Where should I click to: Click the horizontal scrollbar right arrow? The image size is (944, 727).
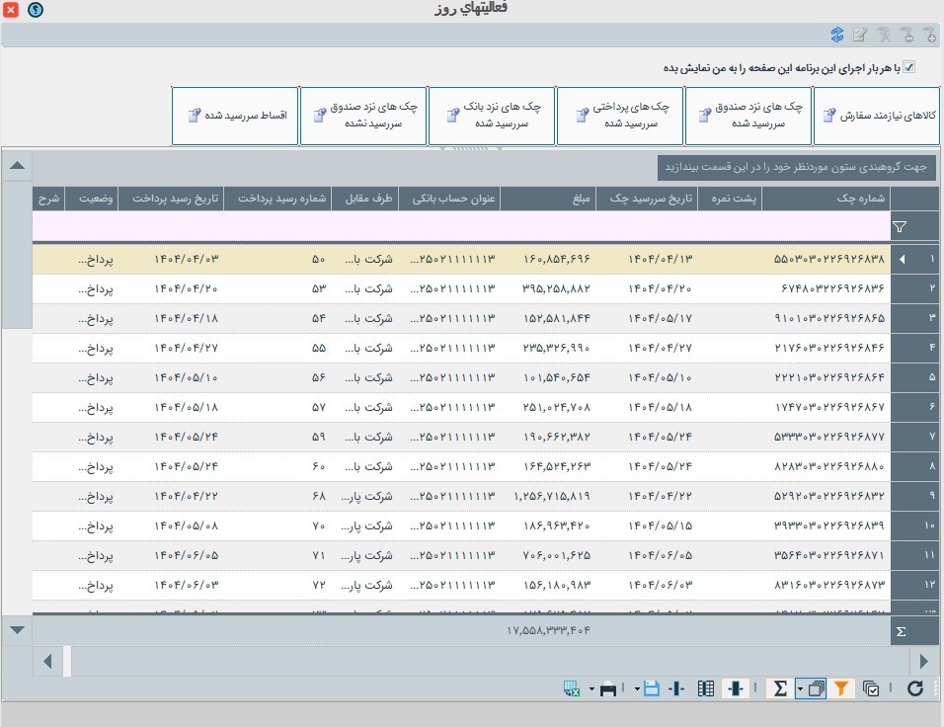[925, 661]
